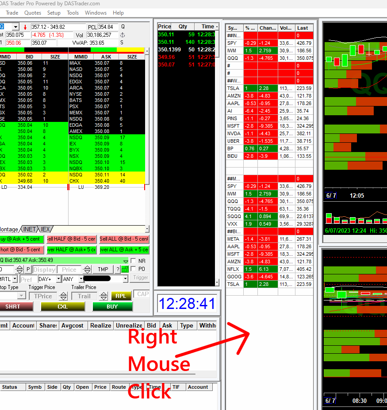Click the CHX ask row at 350.40
Image resolution: width=387 pixels, height=410 pixels.
[x=107, y=181]
